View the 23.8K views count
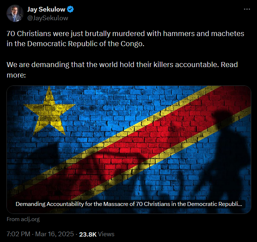The image size is (257, 242). 88,234
